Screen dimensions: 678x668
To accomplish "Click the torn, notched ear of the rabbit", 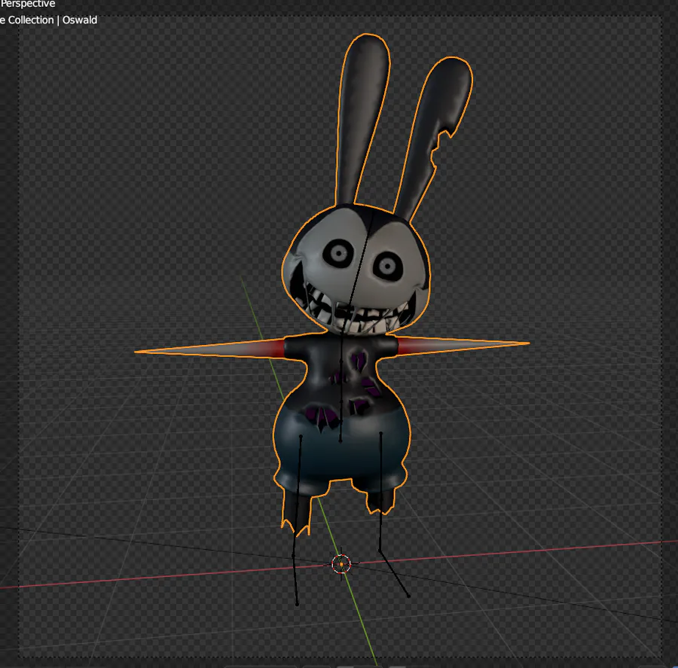I will pyautogui.click(x=434, y=138).
